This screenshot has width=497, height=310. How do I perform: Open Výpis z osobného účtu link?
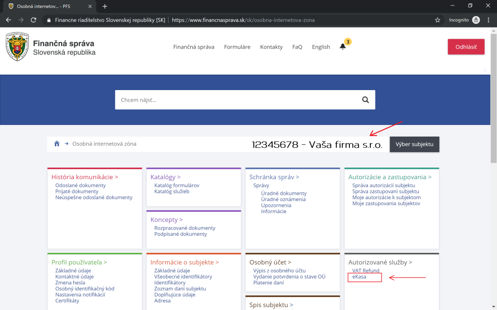280,270
